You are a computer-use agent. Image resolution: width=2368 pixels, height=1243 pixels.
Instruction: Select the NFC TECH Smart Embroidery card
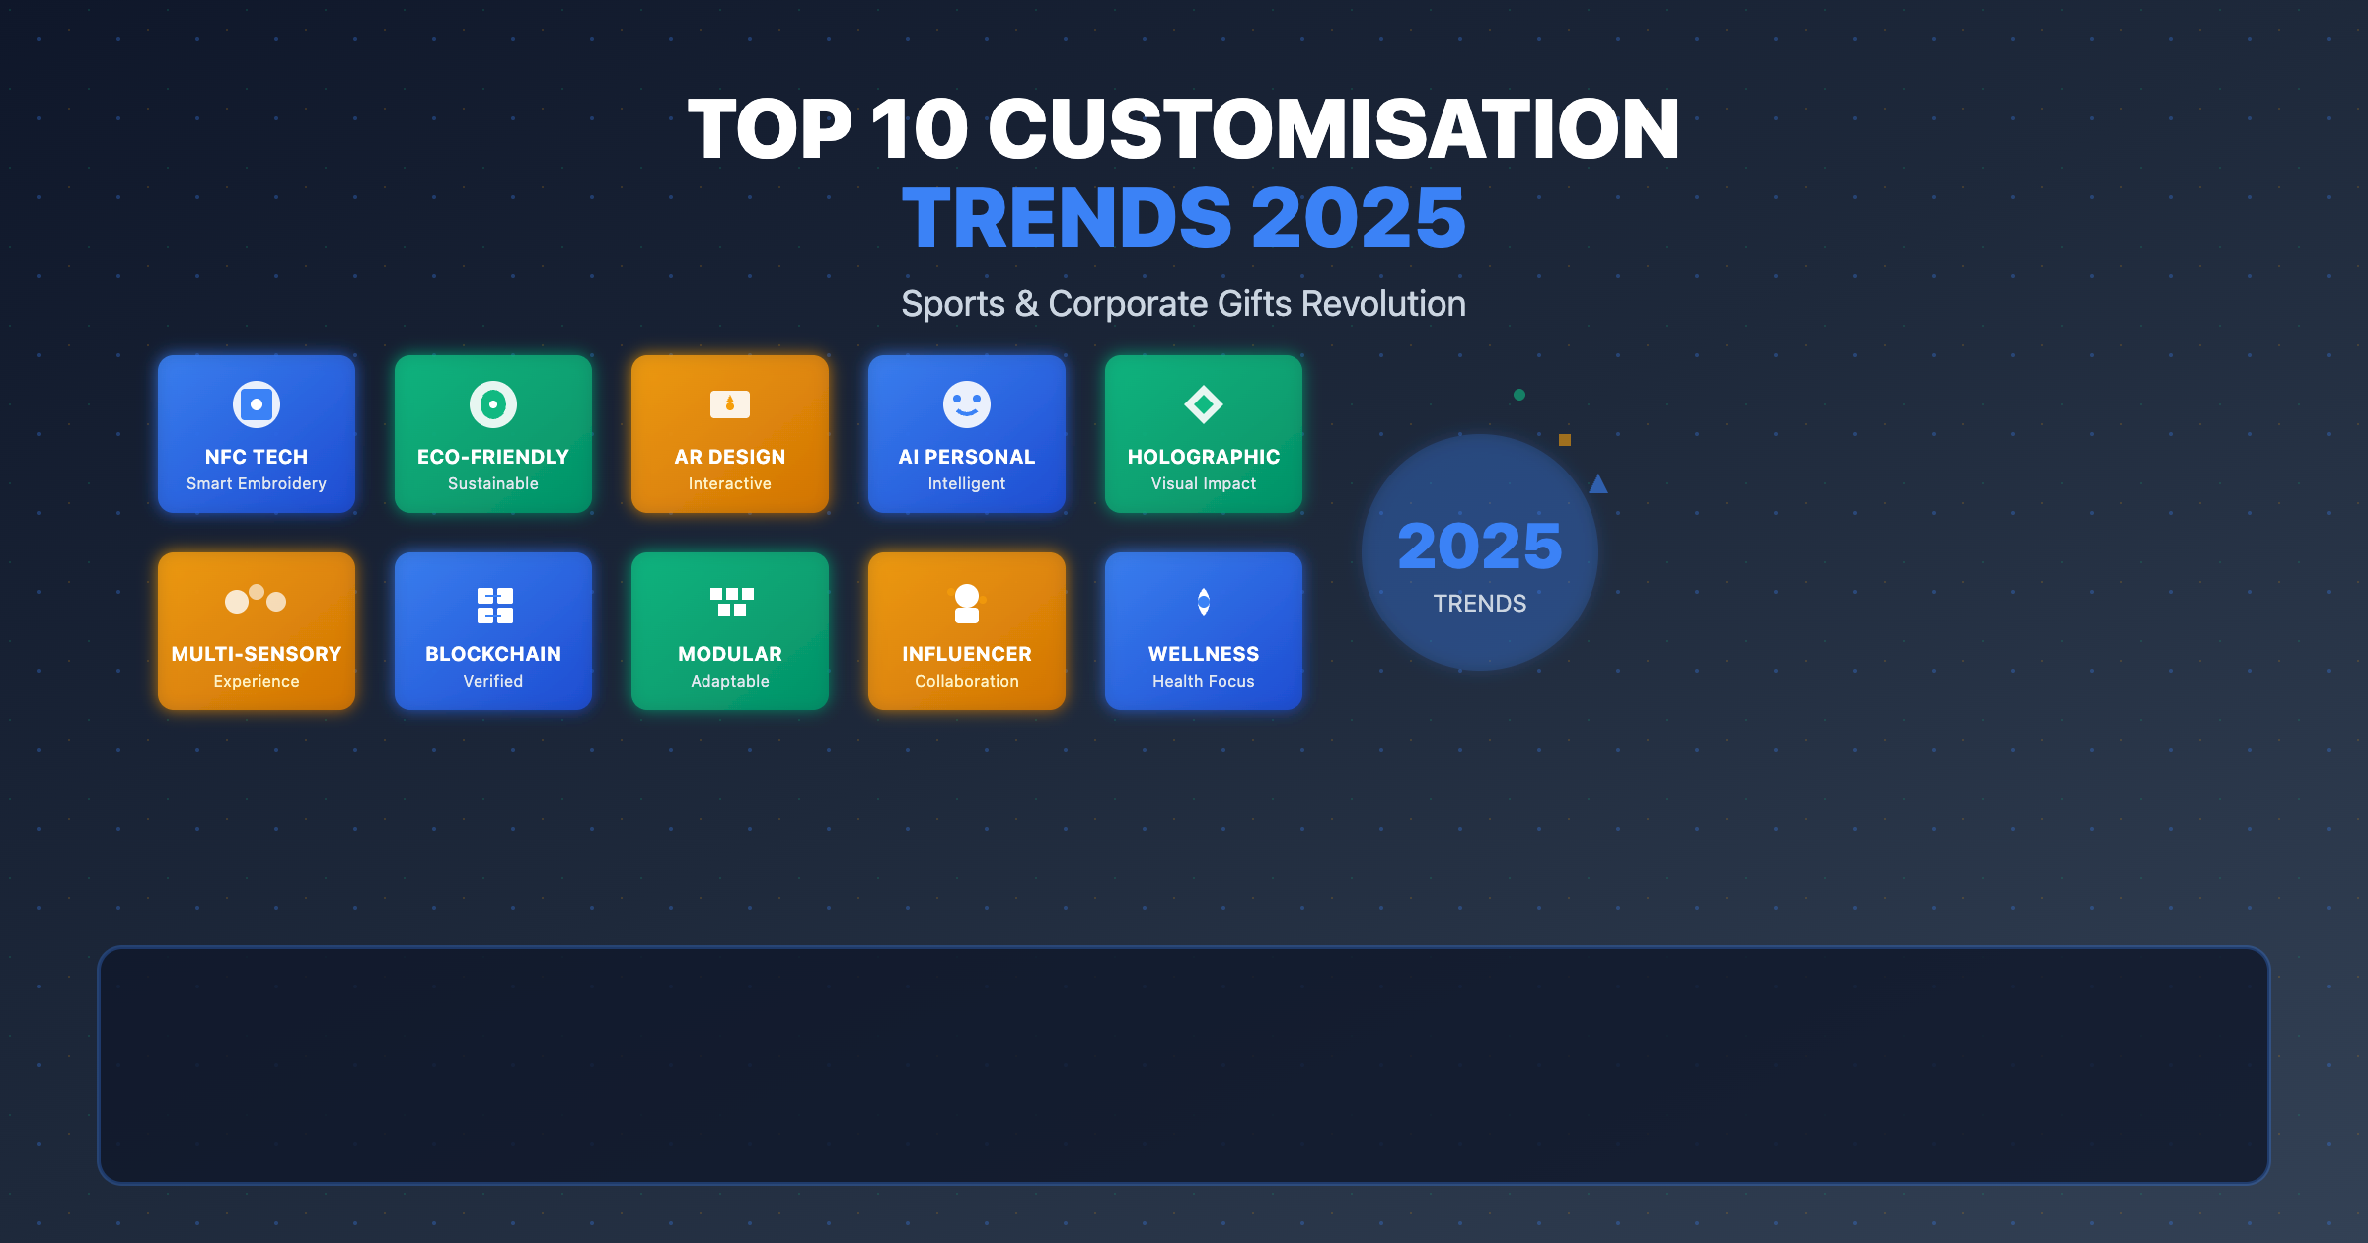pos(256,434)
